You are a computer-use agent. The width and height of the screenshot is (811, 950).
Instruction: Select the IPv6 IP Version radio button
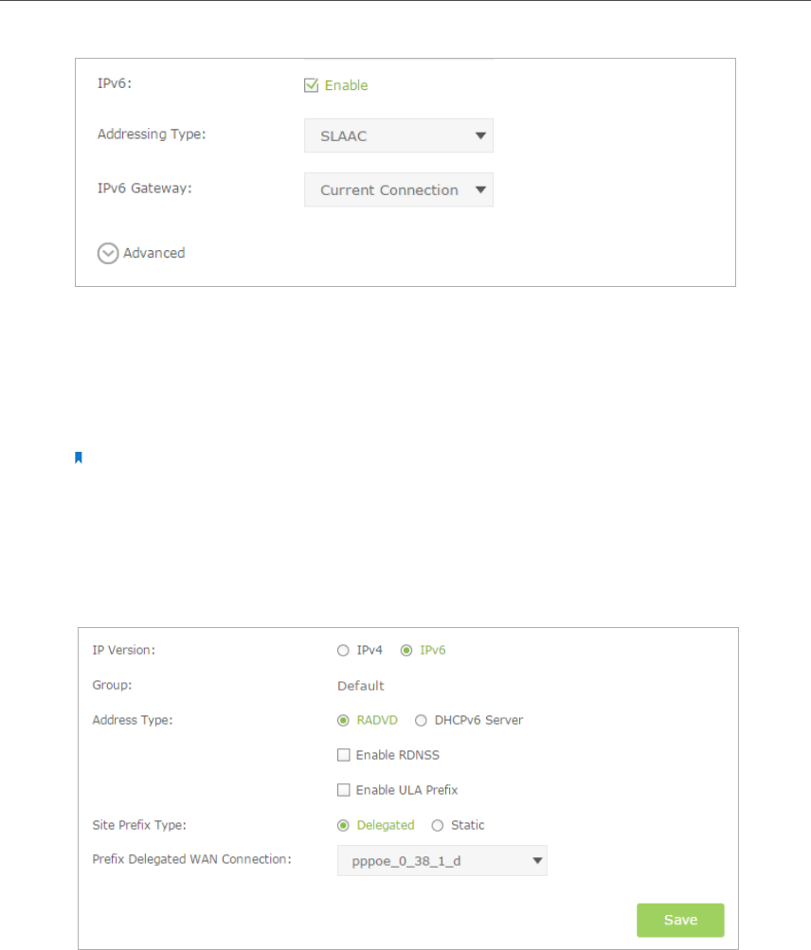[406, 651]
